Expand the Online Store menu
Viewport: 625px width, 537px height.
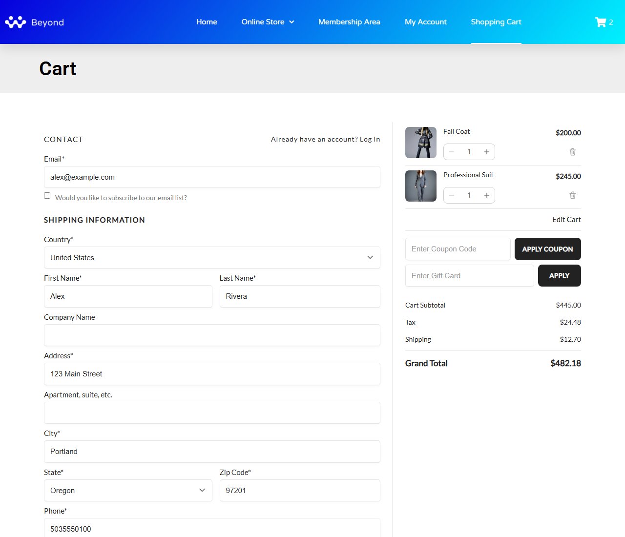point(268,22)
